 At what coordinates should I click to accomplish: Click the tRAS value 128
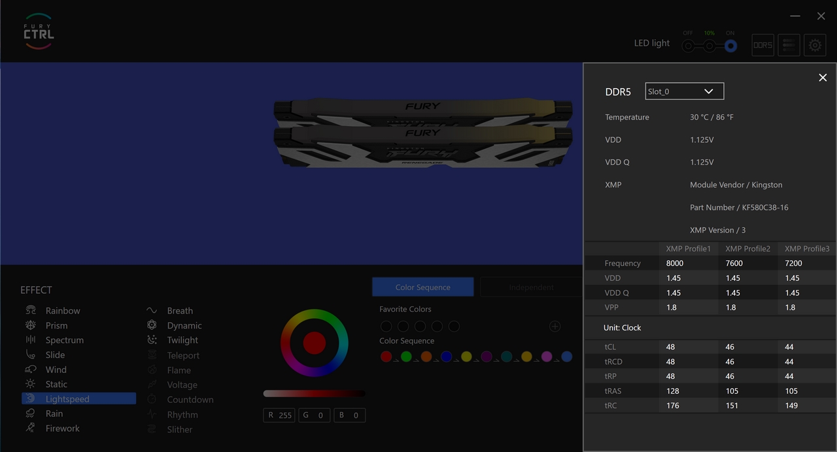tap(673, 391)
